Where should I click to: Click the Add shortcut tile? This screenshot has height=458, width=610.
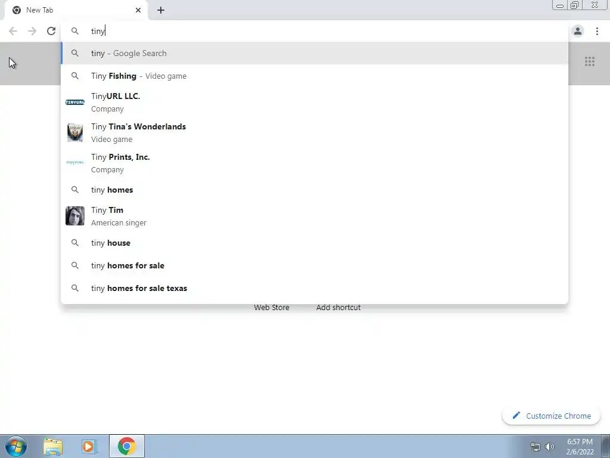(338, 307)
